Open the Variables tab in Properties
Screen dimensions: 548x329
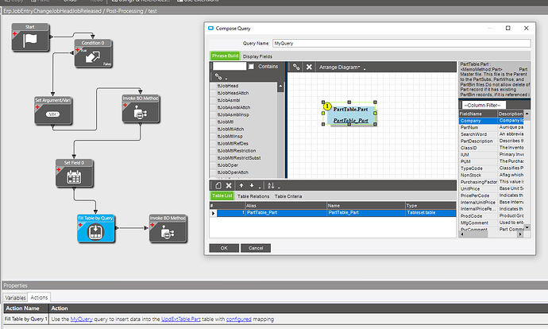pos(17,298)
